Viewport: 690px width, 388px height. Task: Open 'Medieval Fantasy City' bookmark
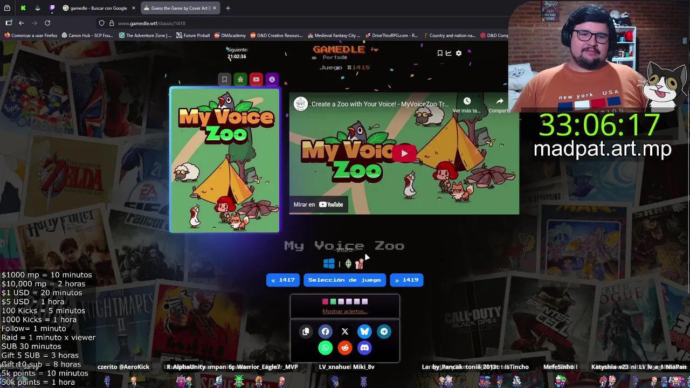click(334, 36)
